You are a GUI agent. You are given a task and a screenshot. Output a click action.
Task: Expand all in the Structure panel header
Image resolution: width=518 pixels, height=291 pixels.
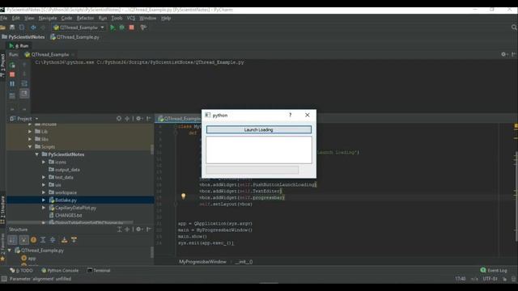[x=119, y=229]
